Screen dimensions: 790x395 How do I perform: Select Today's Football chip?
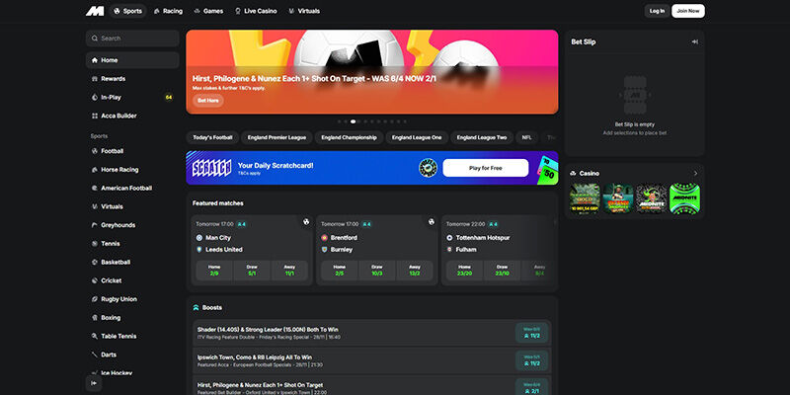tap(212, 137)
